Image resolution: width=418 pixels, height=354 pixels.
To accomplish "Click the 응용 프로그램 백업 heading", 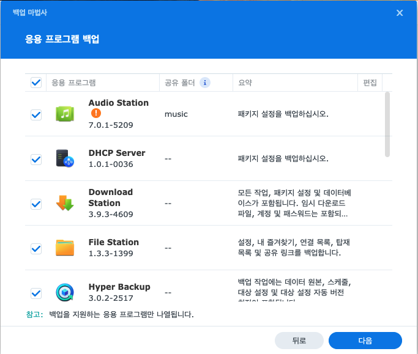I will pos(62,39).
